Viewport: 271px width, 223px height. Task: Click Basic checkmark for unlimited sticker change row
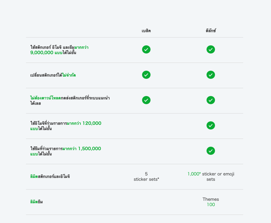click(146, 75)
